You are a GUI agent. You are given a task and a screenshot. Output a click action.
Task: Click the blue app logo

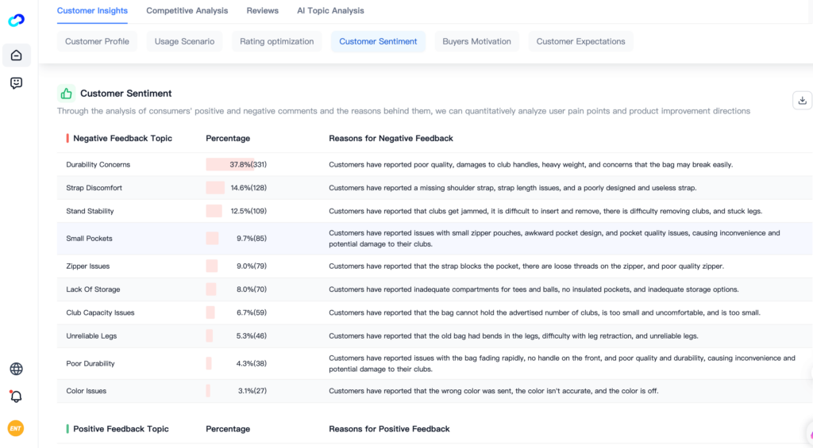pyautogui.click(x=16, y=20)
